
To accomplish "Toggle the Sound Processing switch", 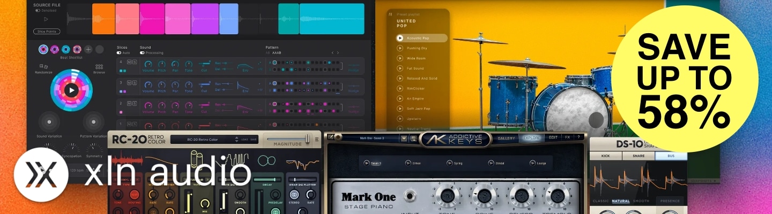I will 142,52.
